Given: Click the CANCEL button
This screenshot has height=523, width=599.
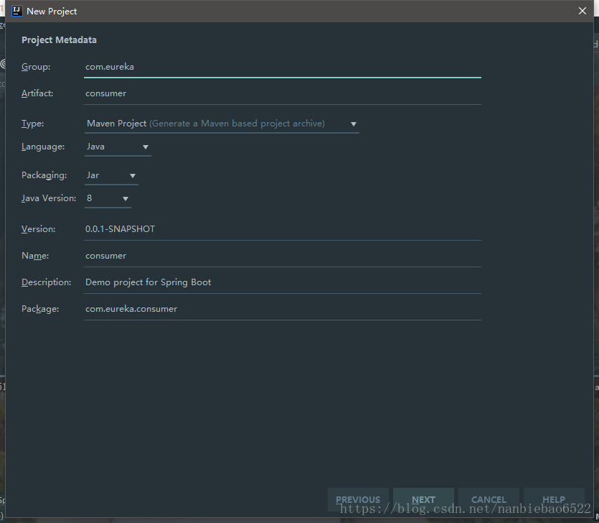Looking at the screenshot, I should (489, 499).
